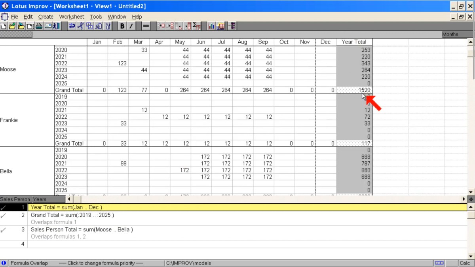Click Frankie Grand Total cell 117
Image resolution: width=475 pixels, height=267 pixels.
coord(354,144)
